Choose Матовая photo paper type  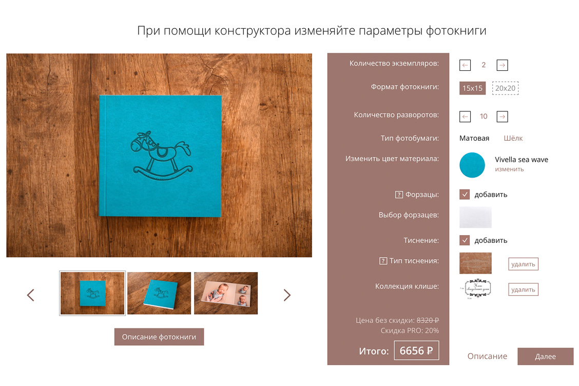(474, 138)
